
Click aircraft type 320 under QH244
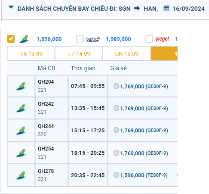(42, 135)
